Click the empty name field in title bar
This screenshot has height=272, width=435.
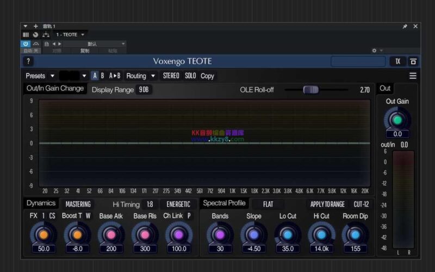358,61
